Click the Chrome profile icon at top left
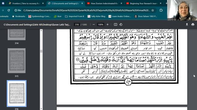 coord(3,3)
